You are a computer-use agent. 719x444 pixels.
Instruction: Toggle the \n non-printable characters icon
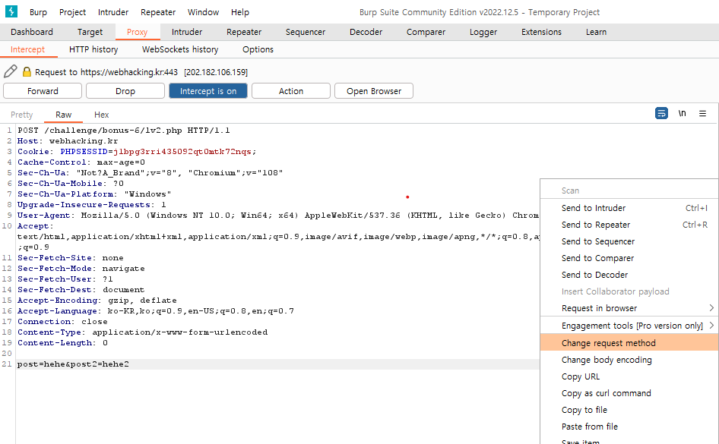click(683, 113)
